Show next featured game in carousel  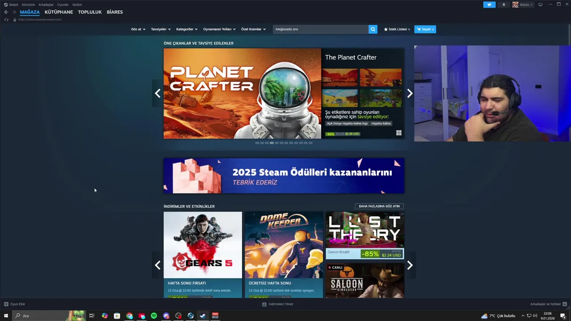(410, 93)
